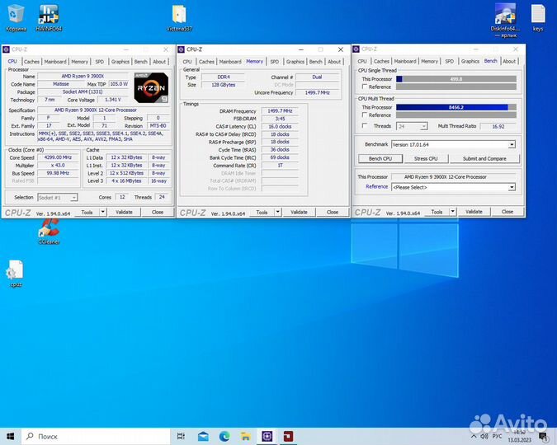Viewport: 557px width, 445px height.
Task: Switch to the Caches tab in the CPU window
Action: [31, 61]
